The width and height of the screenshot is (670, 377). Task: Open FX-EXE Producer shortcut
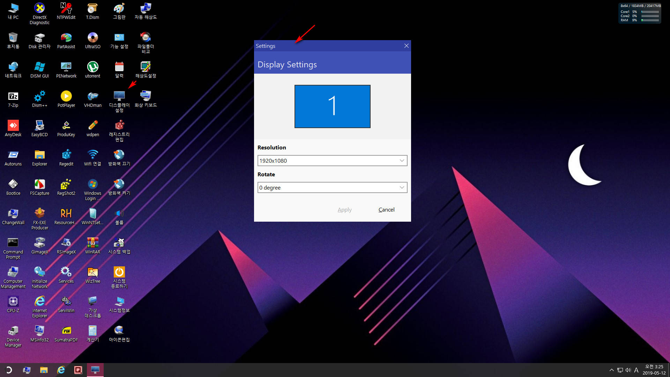[39, 219]
